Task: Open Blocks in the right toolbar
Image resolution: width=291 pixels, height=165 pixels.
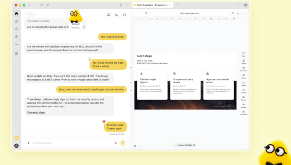Action: click(244, 76)
